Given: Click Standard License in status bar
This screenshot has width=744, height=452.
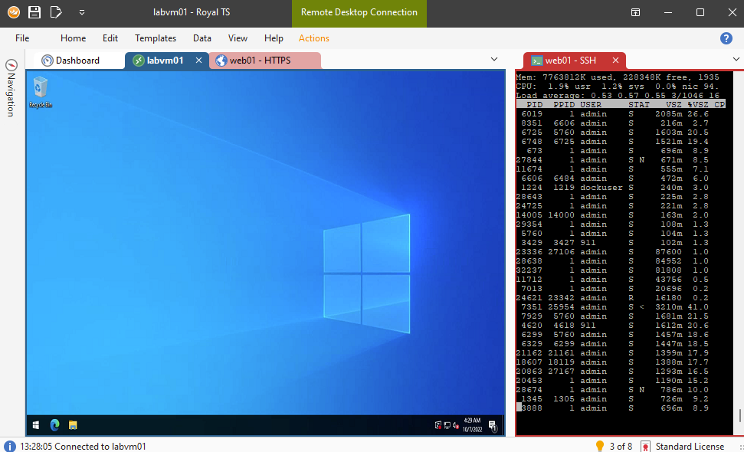Looking at the screenshot, I should coord(690,446).
